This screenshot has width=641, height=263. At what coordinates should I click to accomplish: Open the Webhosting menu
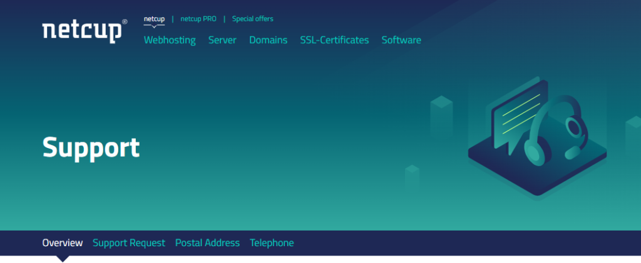point(170,40)
